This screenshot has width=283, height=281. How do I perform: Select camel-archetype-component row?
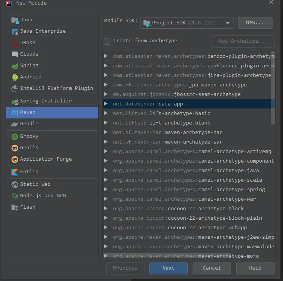click(x=189, y=161)
